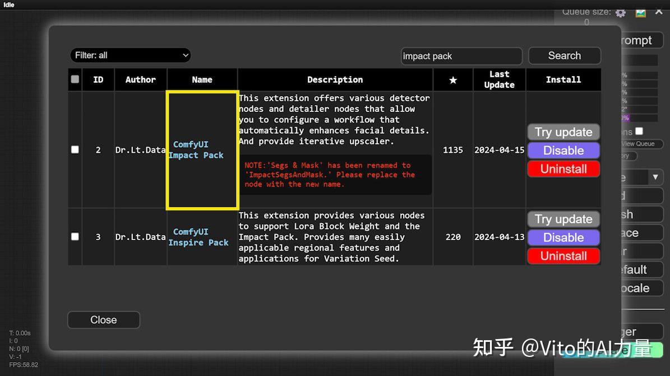Close the custom nodes manager dialog
This screenshot has height=376, width=670.
(103, 319)
